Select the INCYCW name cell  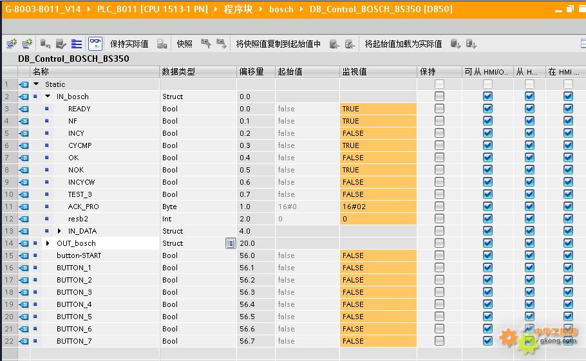point(95,182)
